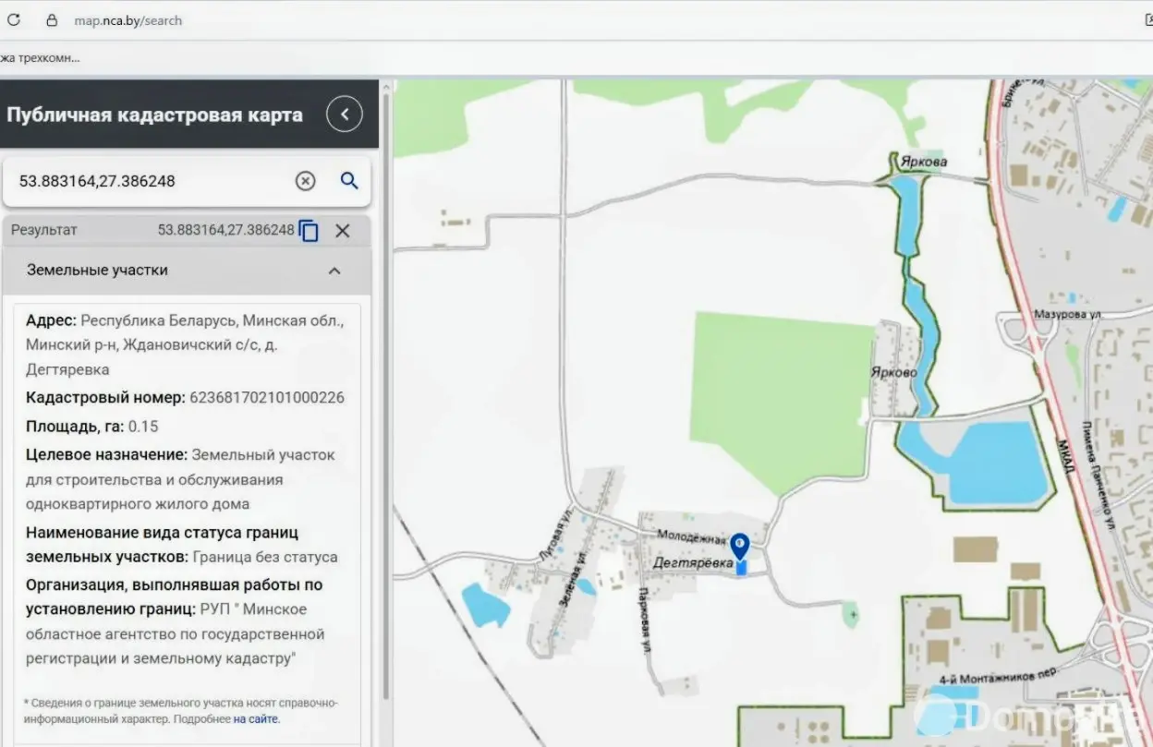Viewport: 1153px width, 747px height.
Task: Click cadastral number 623681702101000226
Action: coord(267,398)
